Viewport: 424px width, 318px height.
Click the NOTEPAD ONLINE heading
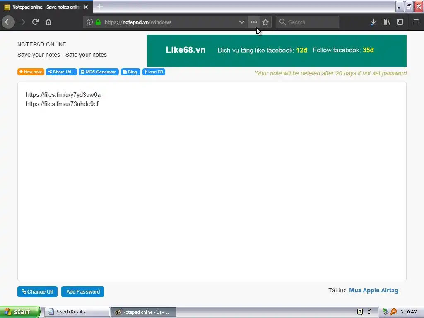pos(42,44)
